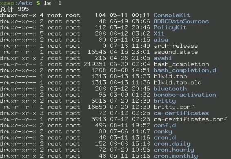Click the asound.state file name

tap(175, 52)
